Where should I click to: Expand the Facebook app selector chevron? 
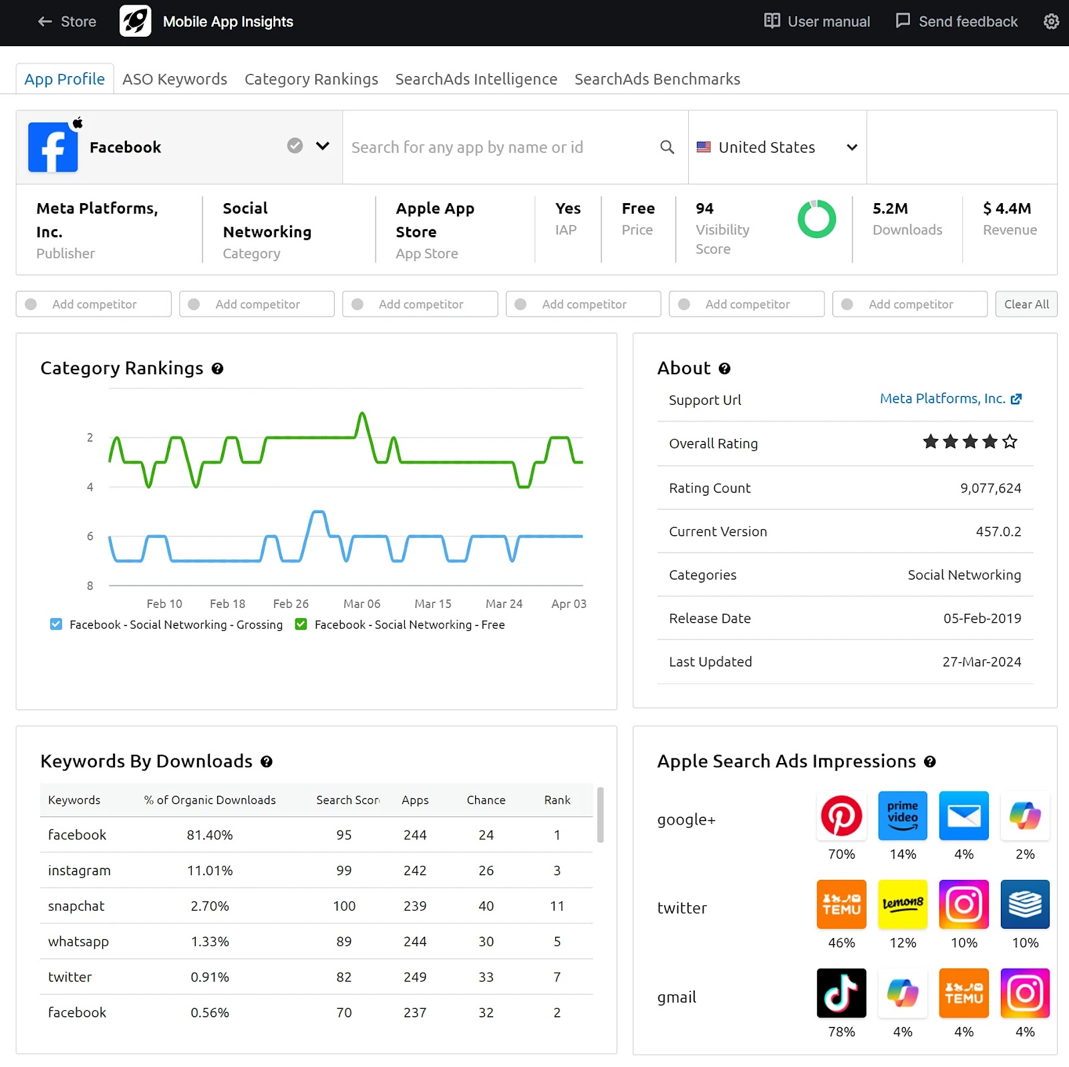point(323,146)
